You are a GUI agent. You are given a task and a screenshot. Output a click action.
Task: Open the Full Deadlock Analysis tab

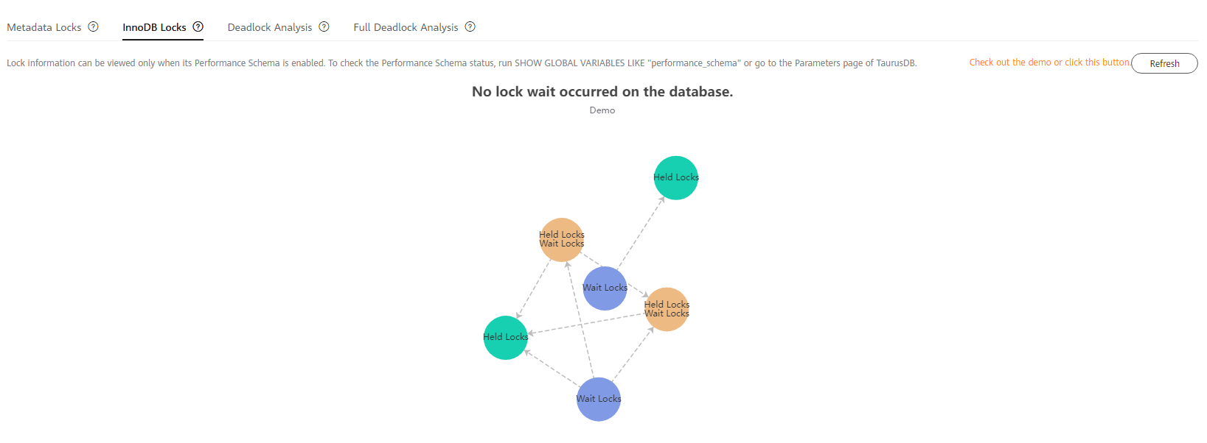406,27
